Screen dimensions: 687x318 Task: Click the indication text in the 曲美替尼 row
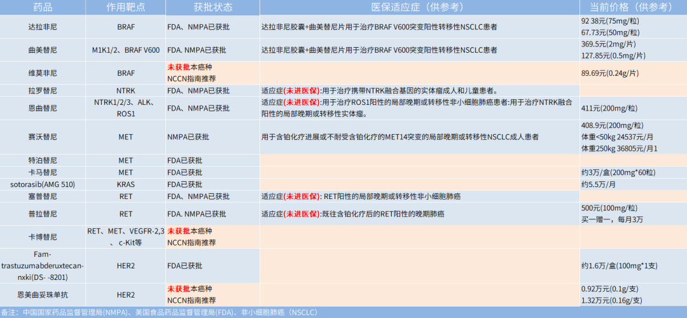[x=379, y=50]
